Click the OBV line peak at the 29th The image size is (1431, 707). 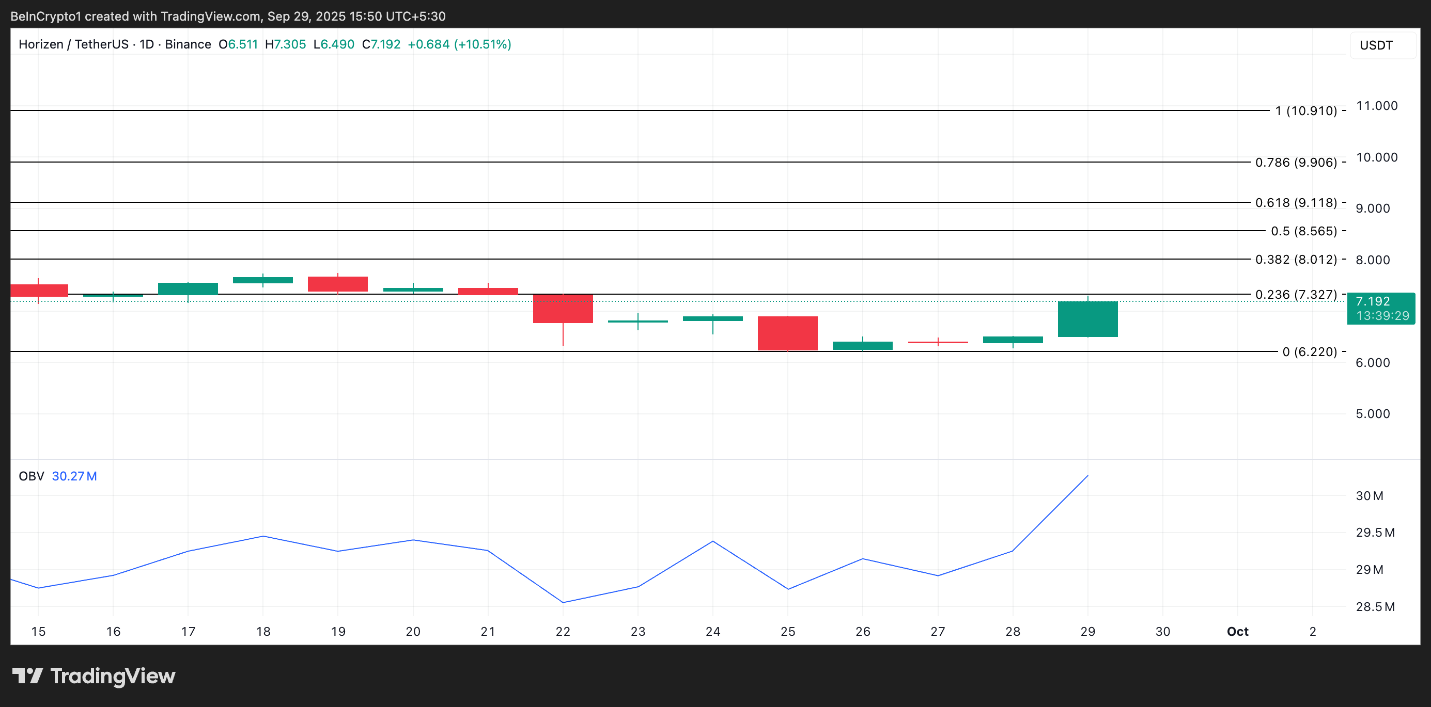[x=1087, y=476]
